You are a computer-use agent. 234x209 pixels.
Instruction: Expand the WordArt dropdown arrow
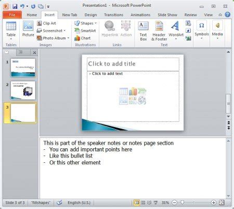point(176,39)
